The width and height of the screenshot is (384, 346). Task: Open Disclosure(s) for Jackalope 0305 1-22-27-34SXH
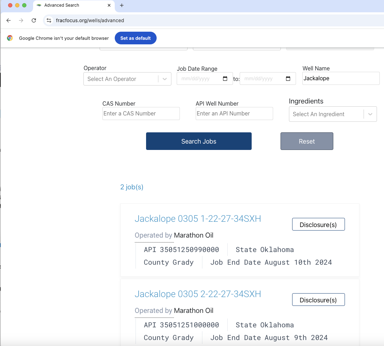pyautogui.click(x=318, y=225)
